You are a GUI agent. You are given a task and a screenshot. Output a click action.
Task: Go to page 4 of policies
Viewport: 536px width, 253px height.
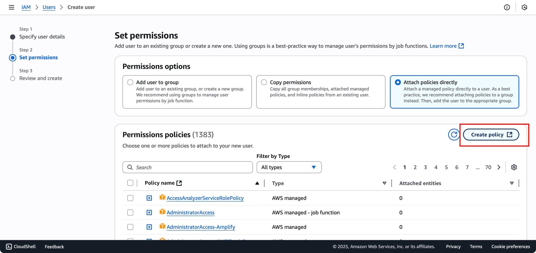click(436, 167)
